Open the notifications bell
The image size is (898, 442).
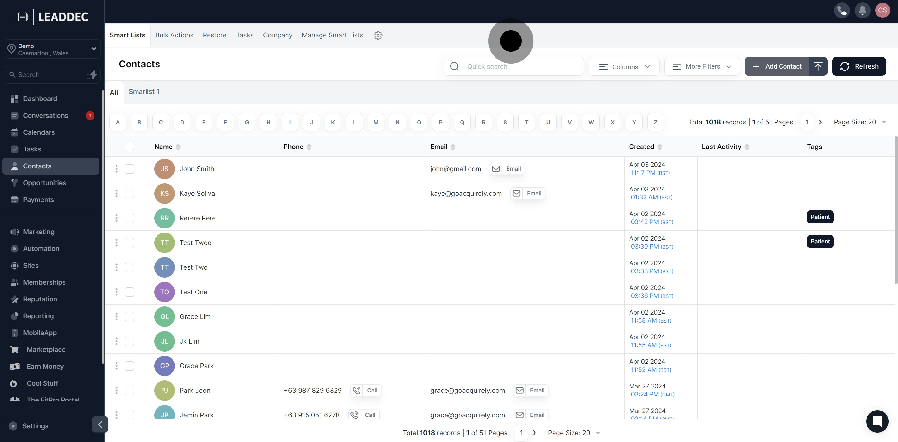862,11
